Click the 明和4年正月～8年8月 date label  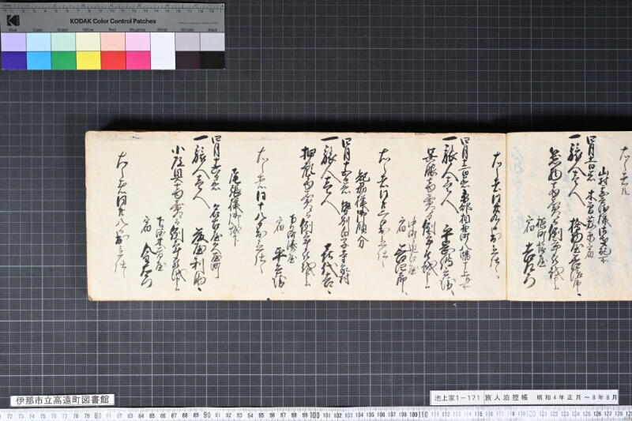point(577,397)
